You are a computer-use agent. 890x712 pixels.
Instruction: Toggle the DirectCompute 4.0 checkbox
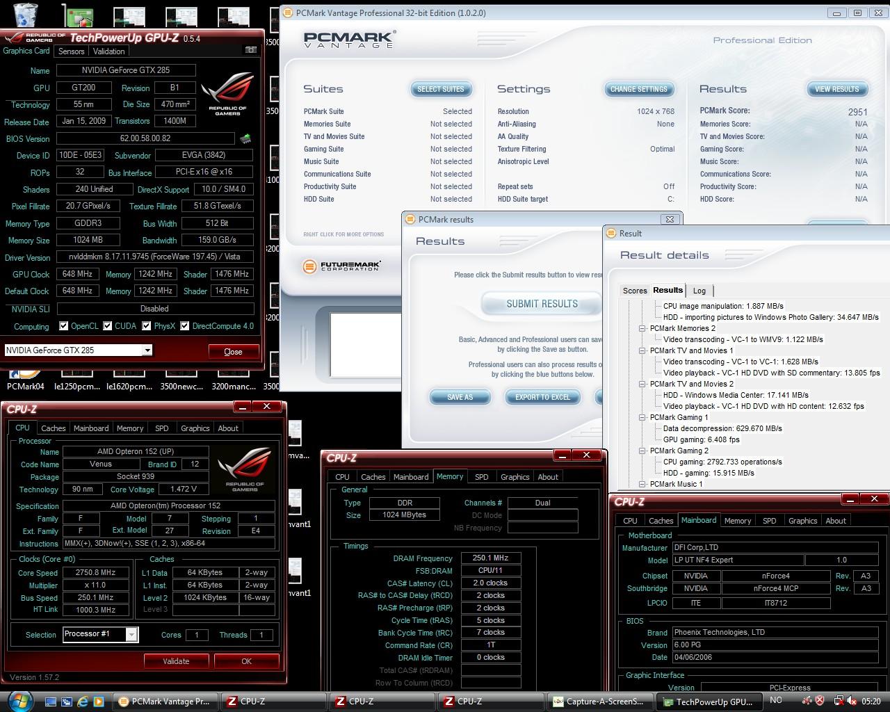(185, 325)
